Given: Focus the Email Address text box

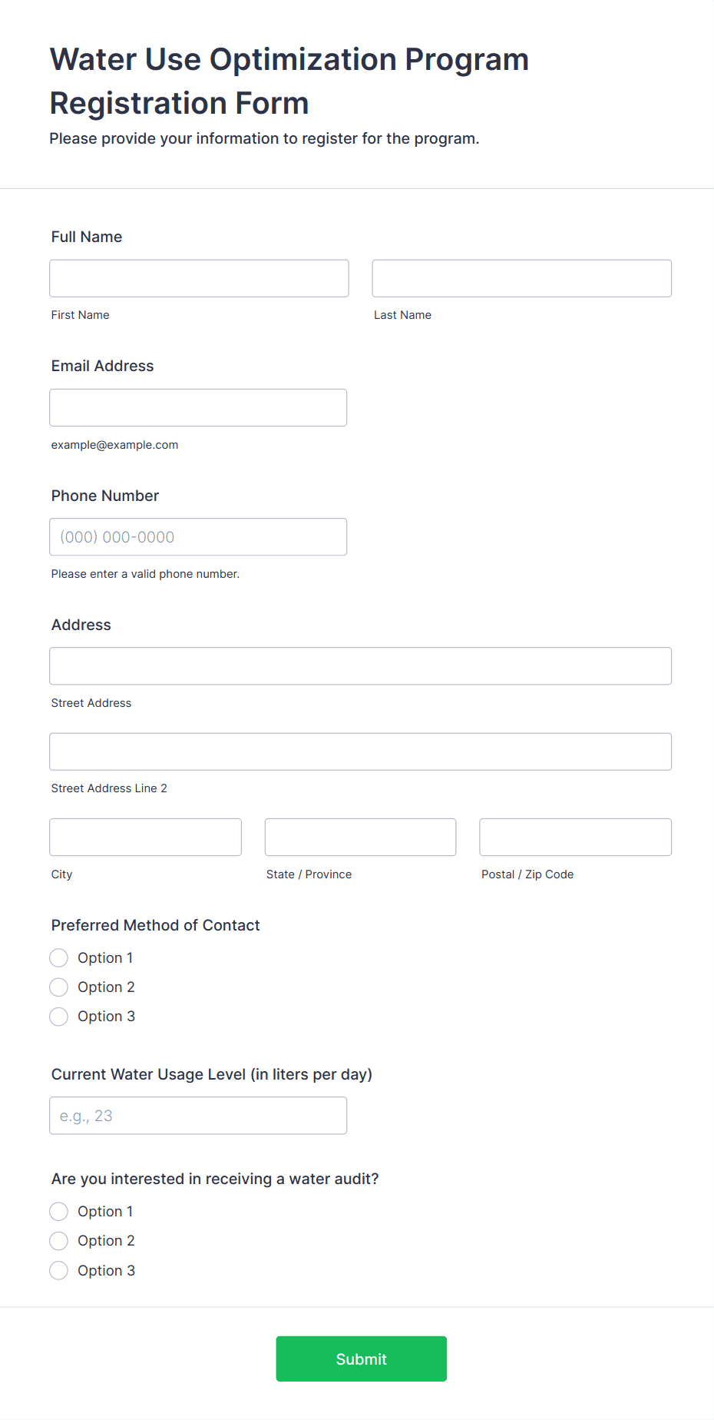Looking at the screenshot, I should point(198,407).
